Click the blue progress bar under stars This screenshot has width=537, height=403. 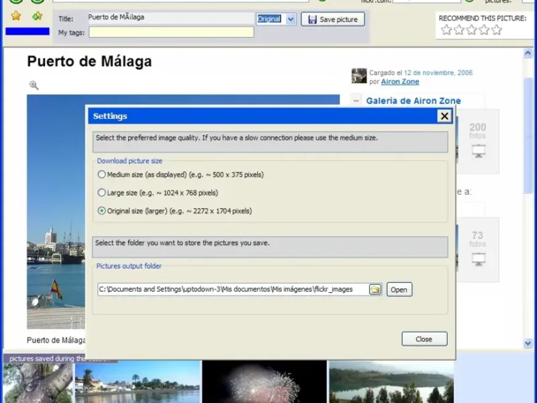(x=28, y=31)
